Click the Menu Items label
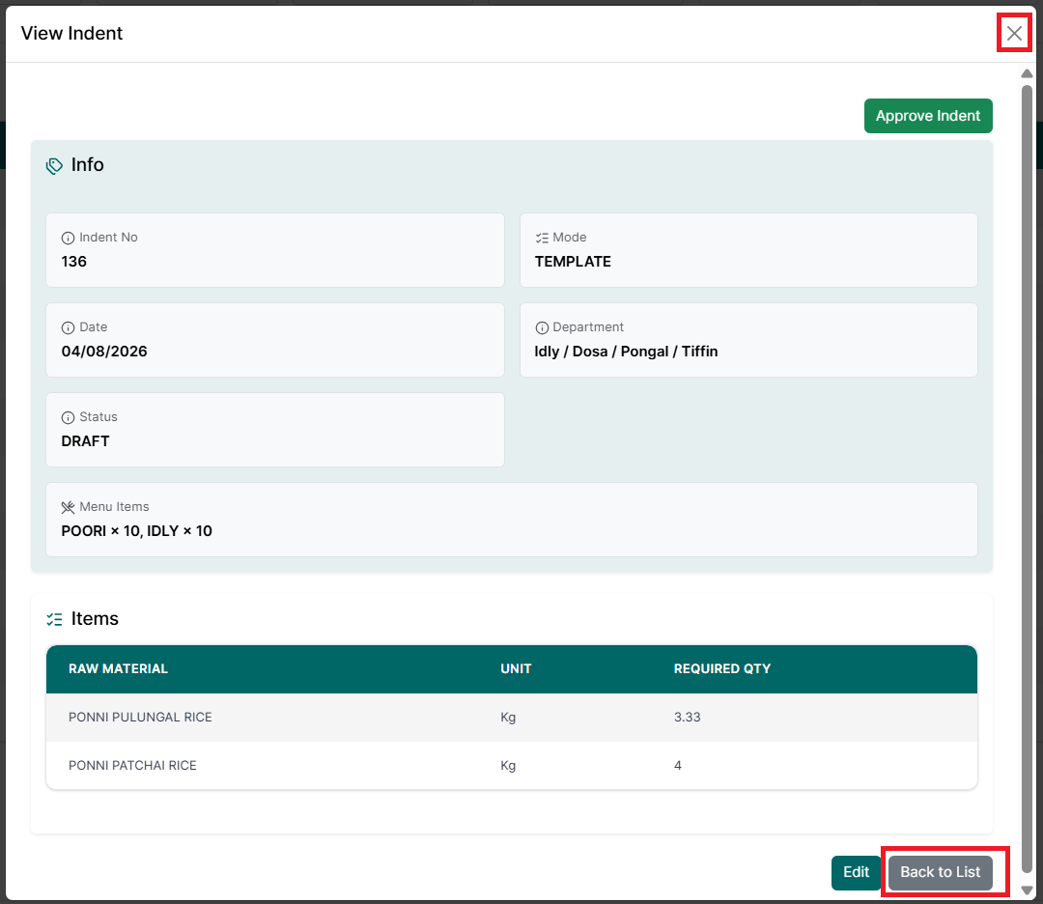Screen dimensions: 1043x904 pos(114,507)
